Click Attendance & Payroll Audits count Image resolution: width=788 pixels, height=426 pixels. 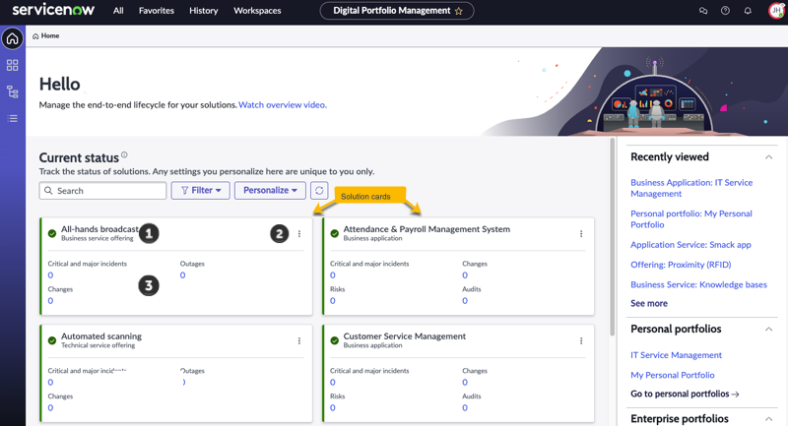(x=465, y=301)
